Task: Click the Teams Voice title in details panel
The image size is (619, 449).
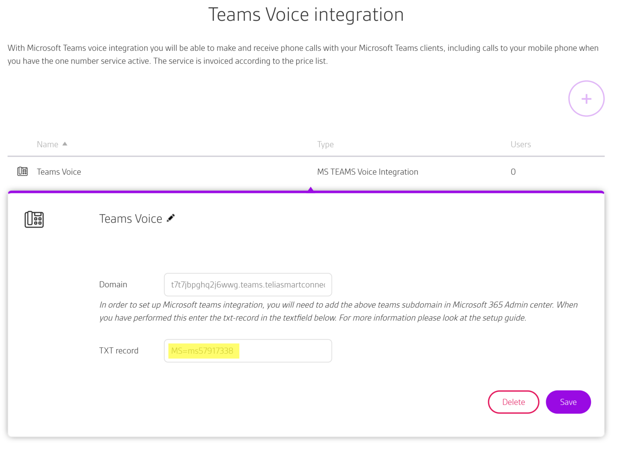Action: click(x=131, y=219)
